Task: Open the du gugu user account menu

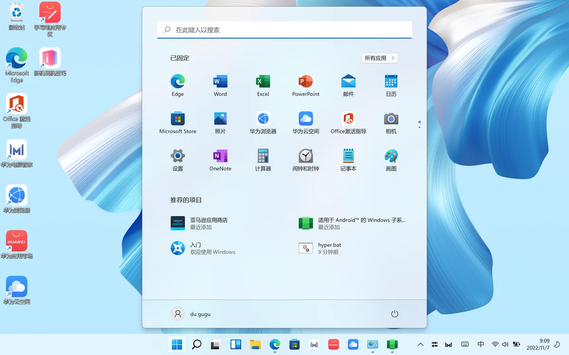Action: point(191,314)
